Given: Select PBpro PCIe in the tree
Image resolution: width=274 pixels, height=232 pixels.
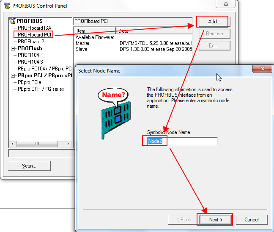Looking at the screenshot, I should (x=30, y=82).
